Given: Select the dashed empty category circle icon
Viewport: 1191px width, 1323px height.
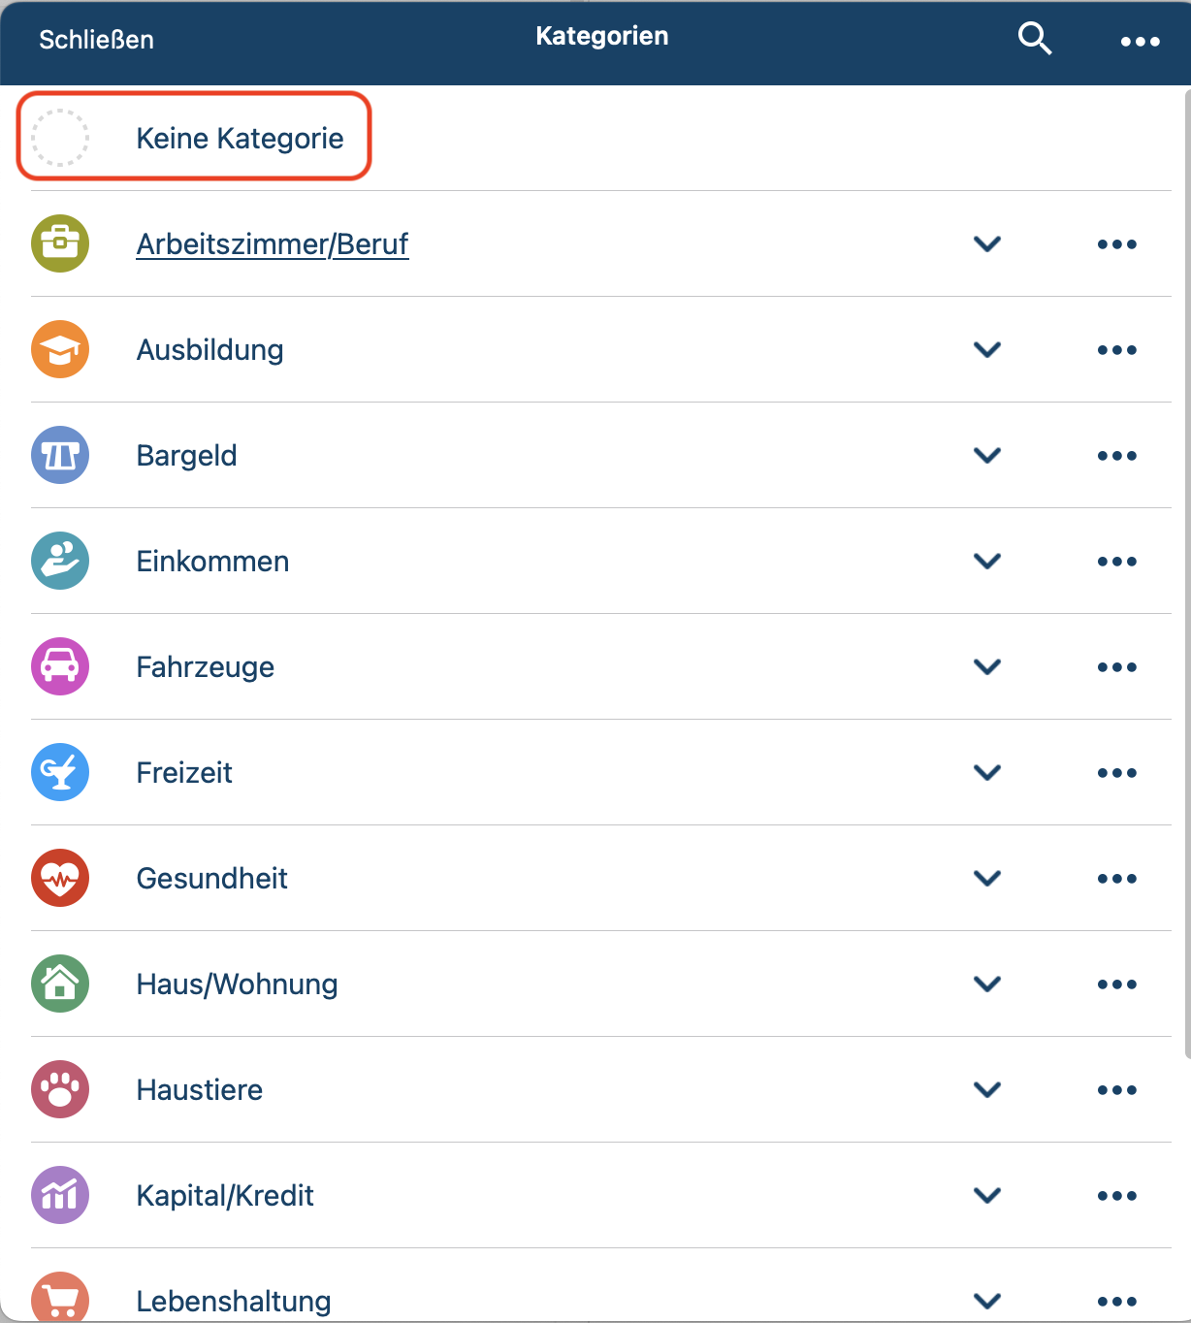Looking at the screenshot, I should [x=60, y=138].
